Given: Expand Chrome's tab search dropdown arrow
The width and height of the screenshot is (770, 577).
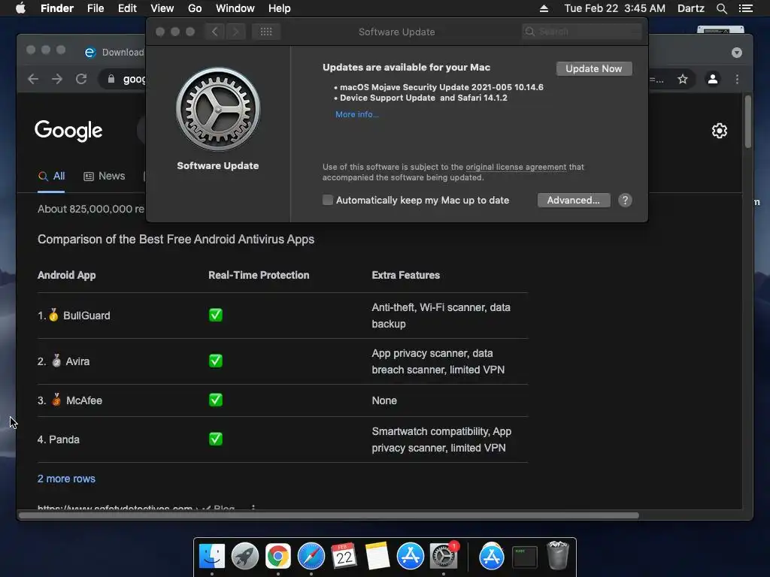Looking at the screenshot, I should tap(737, 53).
